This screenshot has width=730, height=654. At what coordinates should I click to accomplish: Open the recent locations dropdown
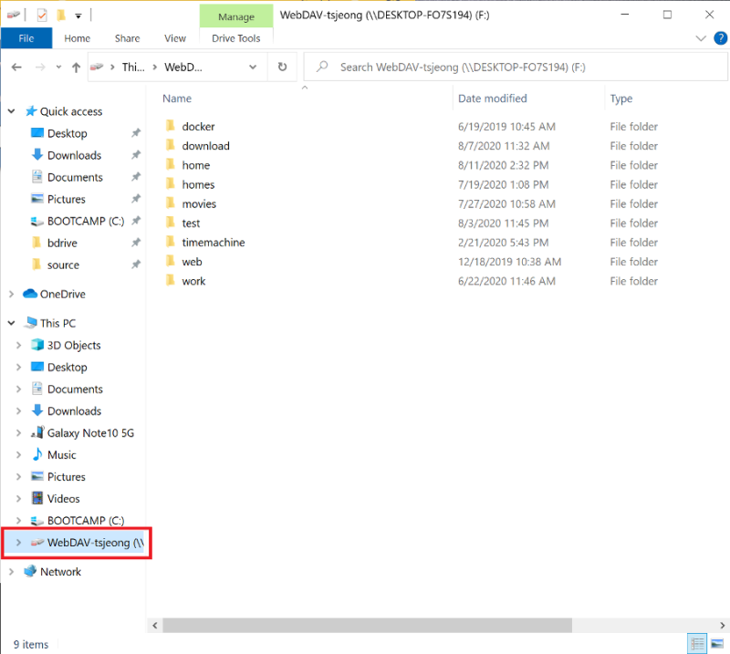coord(58,67)
